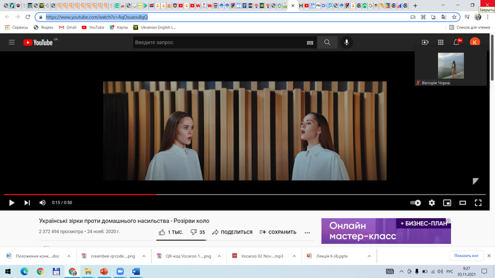Open the Карты bookmark
This screenshot has height=278, width=495.
coord(119,27)
